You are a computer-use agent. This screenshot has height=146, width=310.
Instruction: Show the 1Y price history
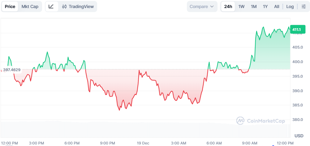coord(265,6)
